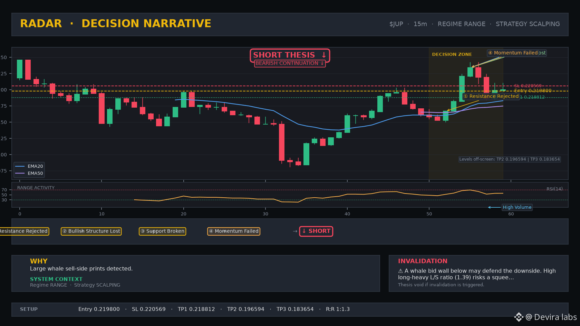The height and width of the screenshot is (326, 580).
Task: Click TP1 0.218812 in the Setup bar
Action: click(196, 309)
